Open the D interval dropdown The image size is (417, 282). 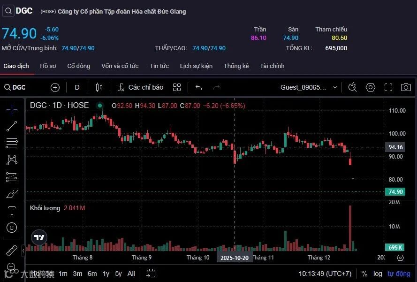click(77, 88)
